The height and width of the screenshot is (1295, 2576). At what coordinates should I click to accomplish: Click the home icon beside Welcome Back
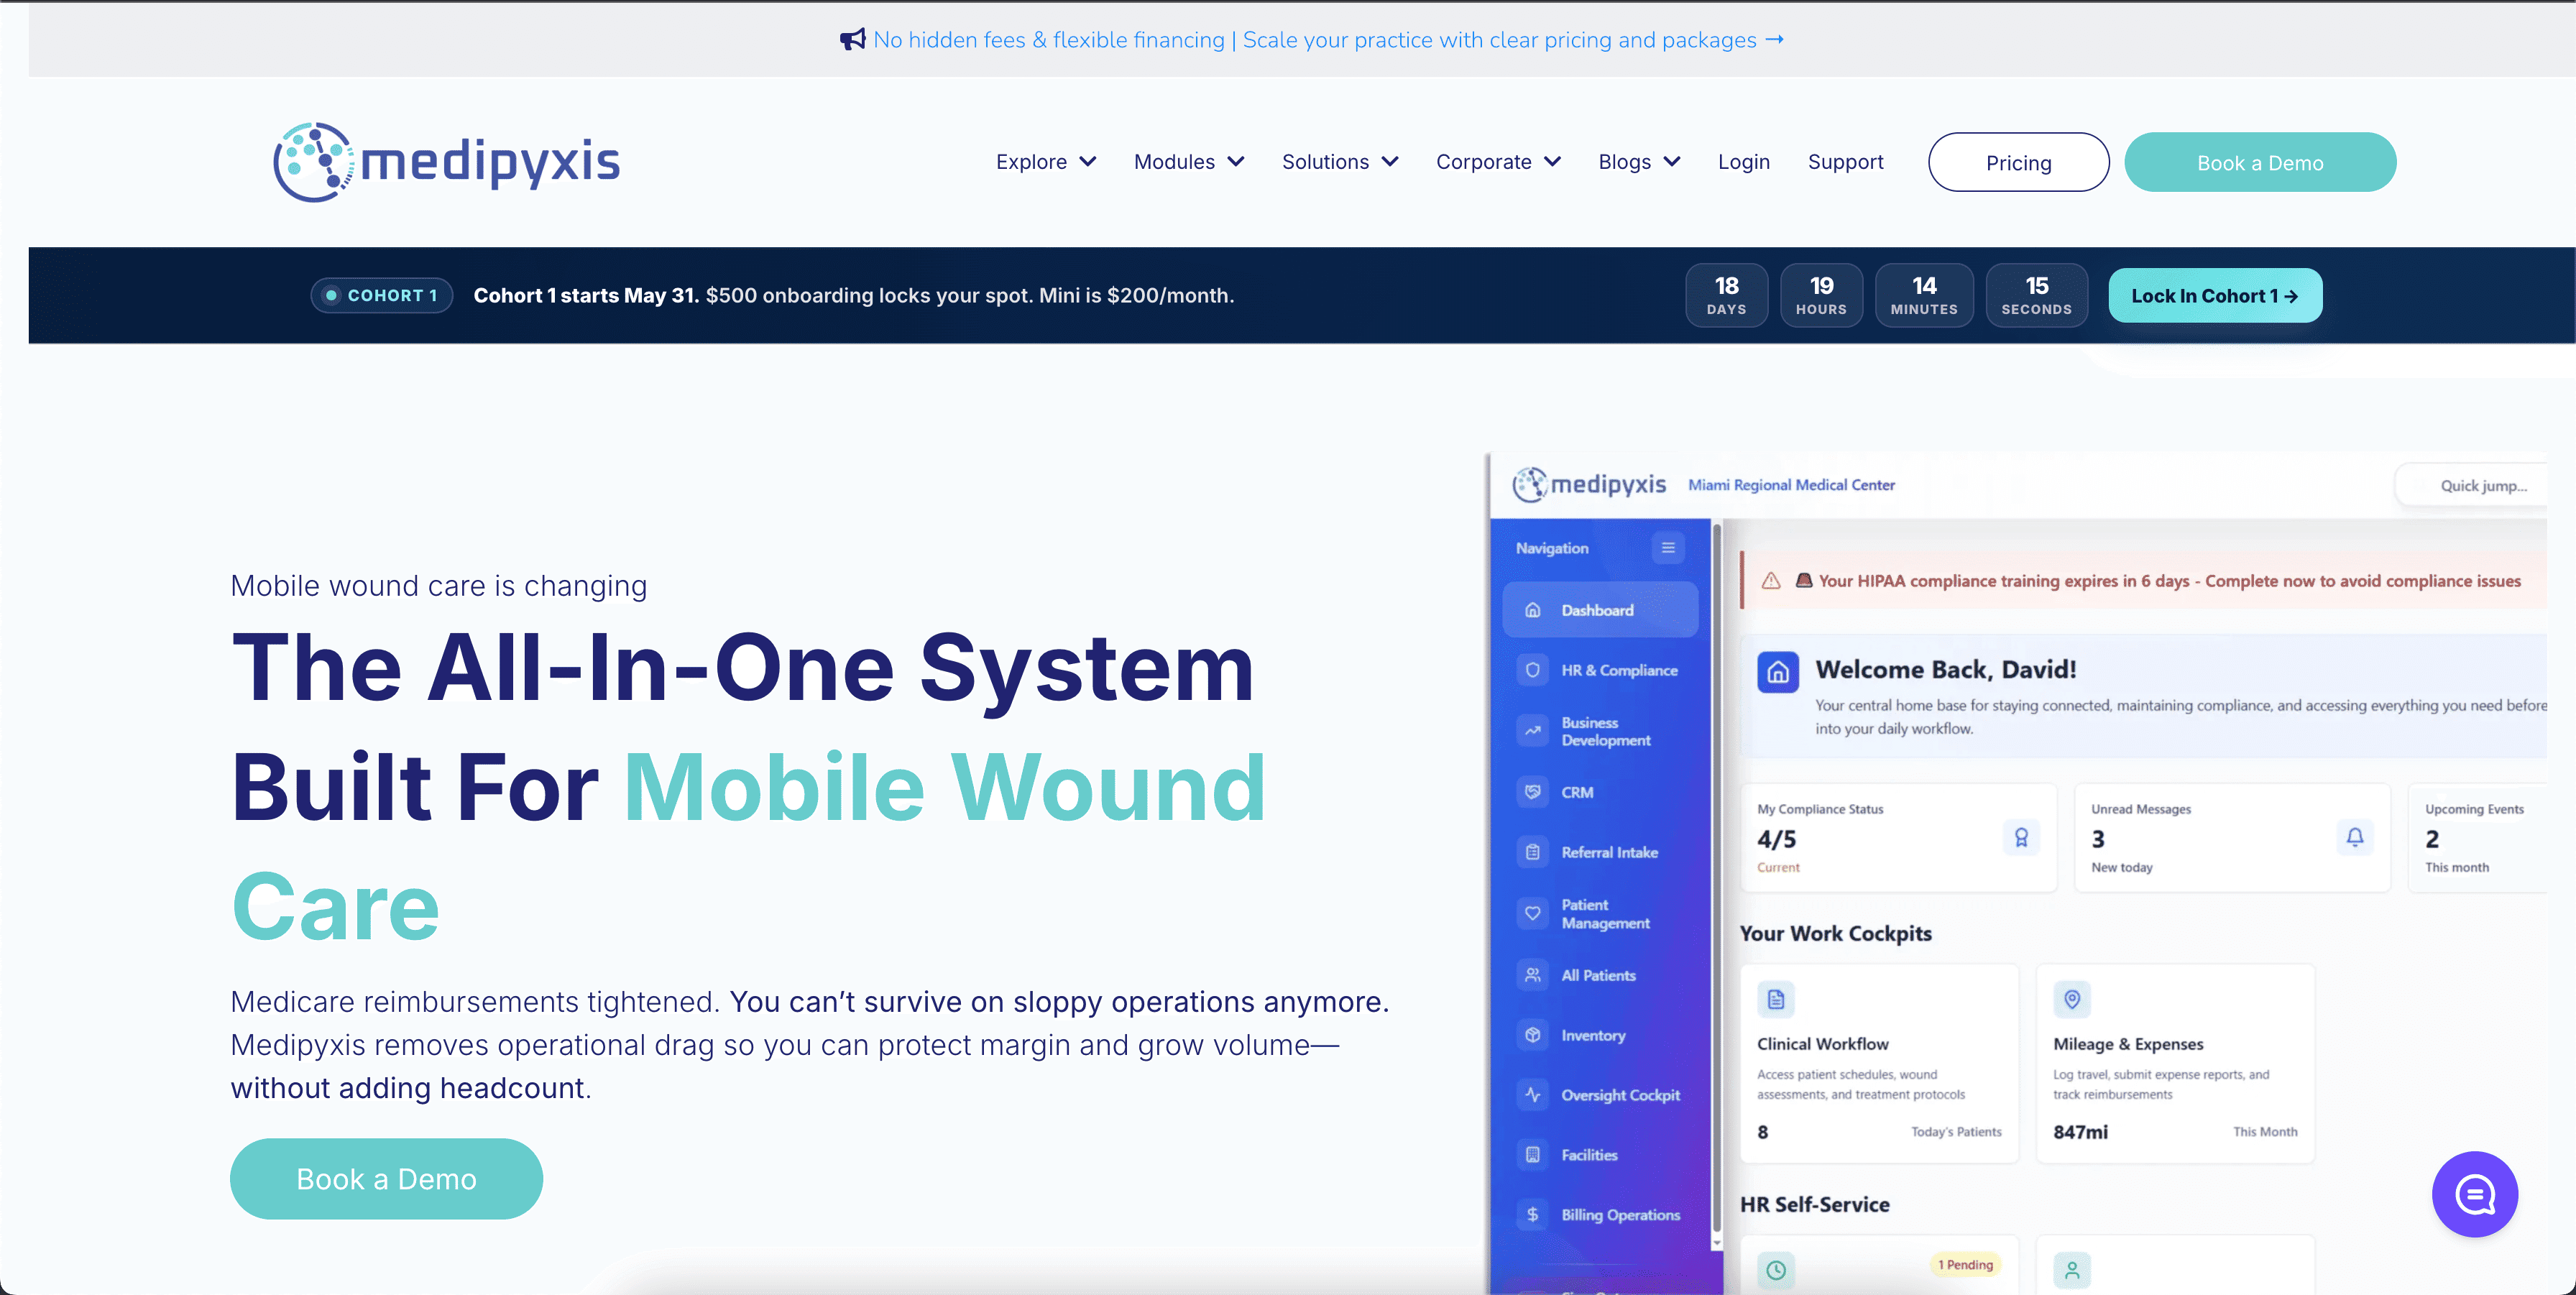pyautogui.click(x=1778, y=672)
